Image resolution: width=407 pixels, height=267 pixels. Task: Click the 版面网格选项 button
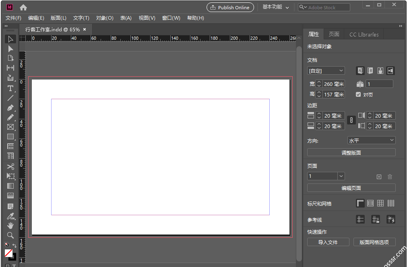click(374, 242)
